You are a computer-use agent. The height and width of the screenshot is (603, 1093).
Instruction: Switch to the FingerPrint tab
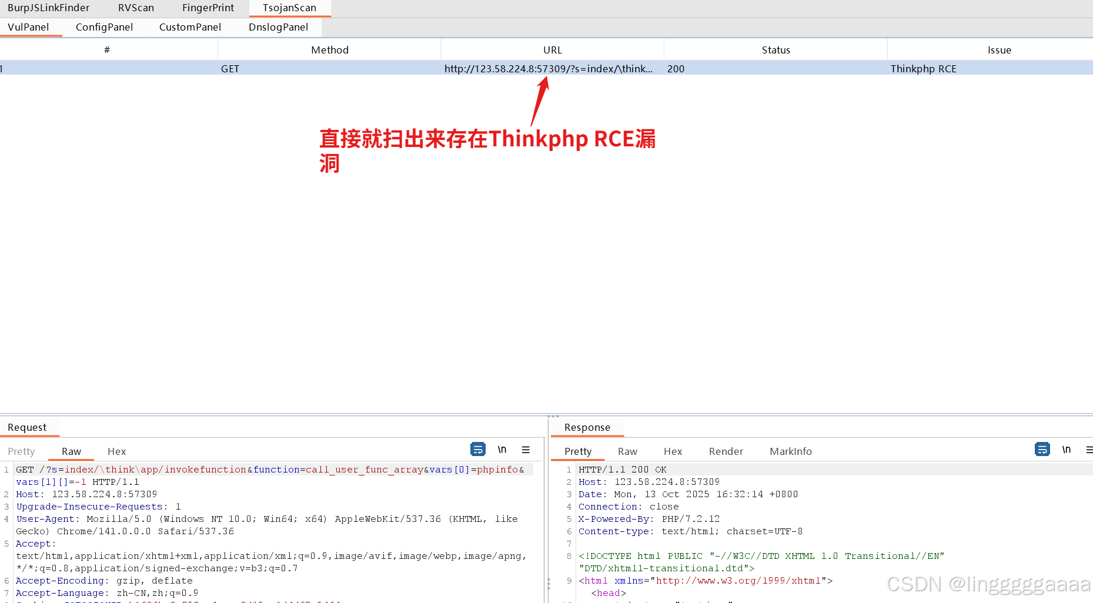click(208, 8)
